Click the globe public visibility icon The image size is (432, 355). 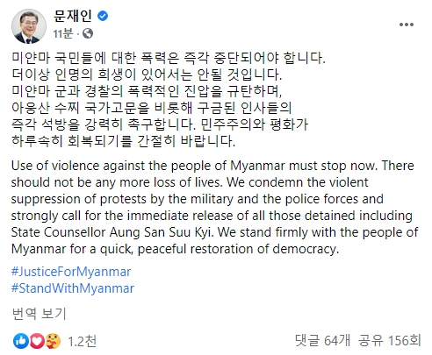coord(88,33)
